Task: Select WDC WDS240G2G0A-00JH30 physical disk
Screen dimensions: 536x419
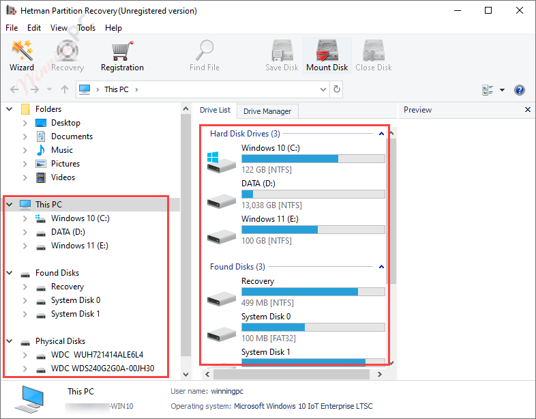Action: (102, 369)
